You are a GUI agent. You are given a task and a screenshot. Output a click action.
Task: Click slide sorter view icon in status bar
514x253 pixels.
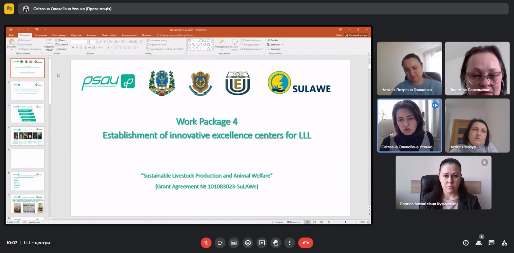315,222
